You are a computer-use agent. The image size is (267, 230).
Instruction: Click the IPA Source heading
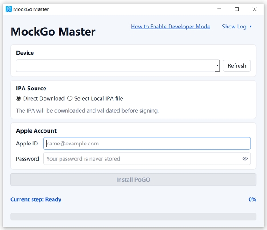click(x=31, y=89)
